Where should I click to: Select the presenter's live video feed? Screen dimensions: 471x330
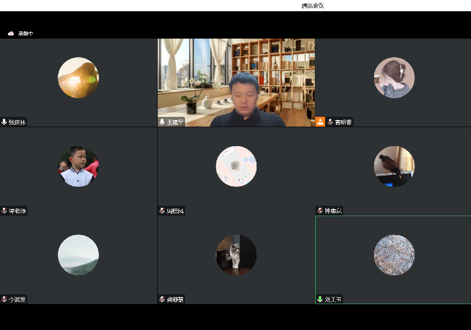(x=236, y=82)
